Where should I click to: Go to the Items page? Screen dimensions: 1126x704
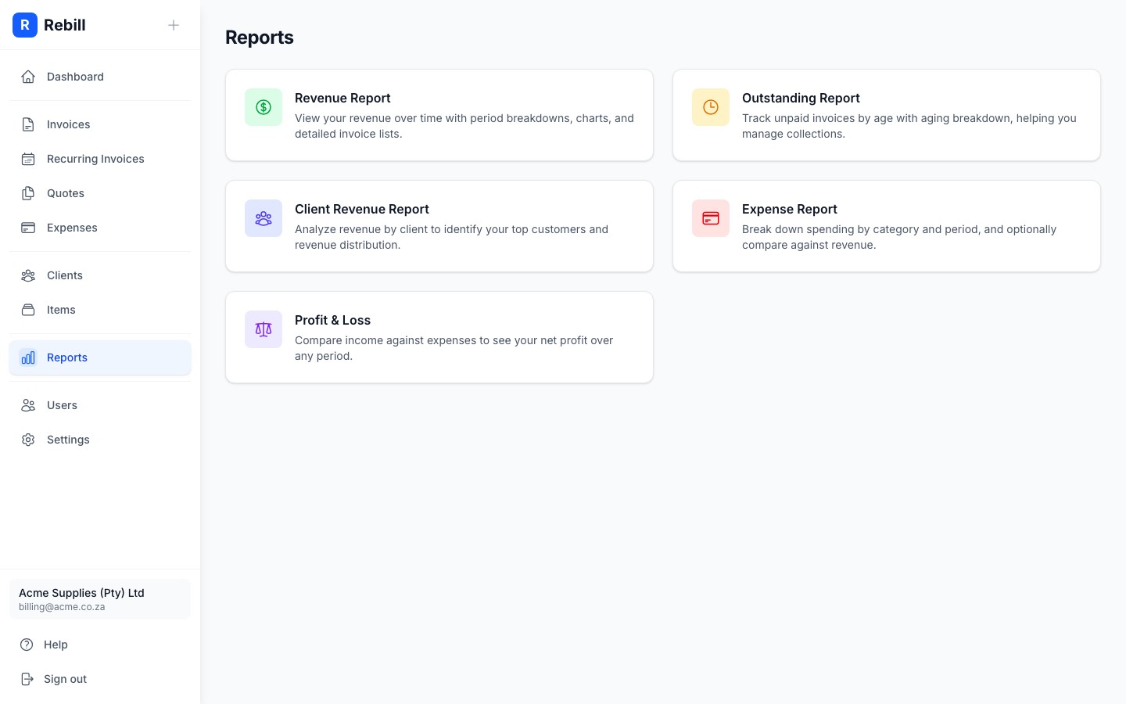(61, 310)
